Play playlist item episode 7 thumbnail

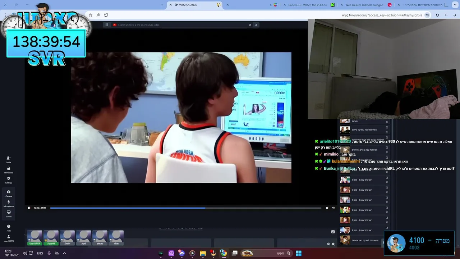(345, 220)
